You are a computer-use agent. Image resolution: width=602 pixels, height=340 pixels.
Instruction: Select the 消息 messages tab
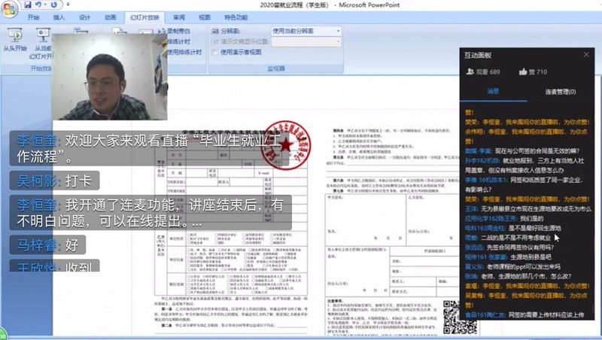tap(493, 92)
